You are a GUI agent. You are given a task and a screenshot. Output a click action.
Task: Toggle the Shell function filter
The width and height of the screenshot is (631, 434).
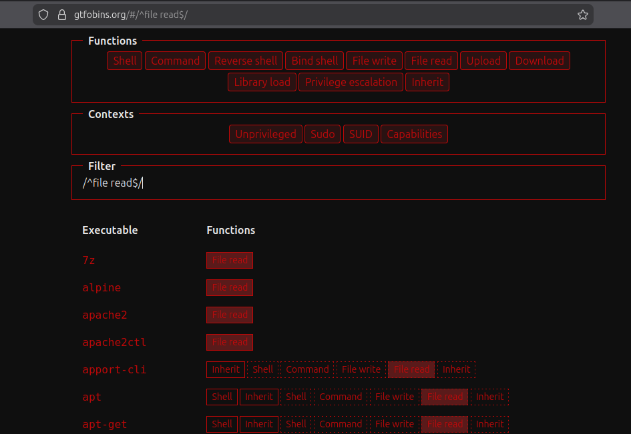coord(125,61)
